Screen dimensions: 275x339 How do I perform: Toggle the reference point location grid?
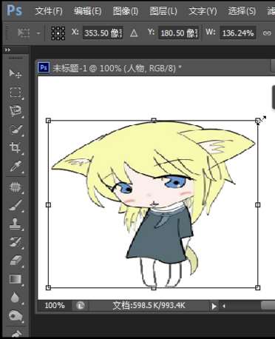(58, 33)
